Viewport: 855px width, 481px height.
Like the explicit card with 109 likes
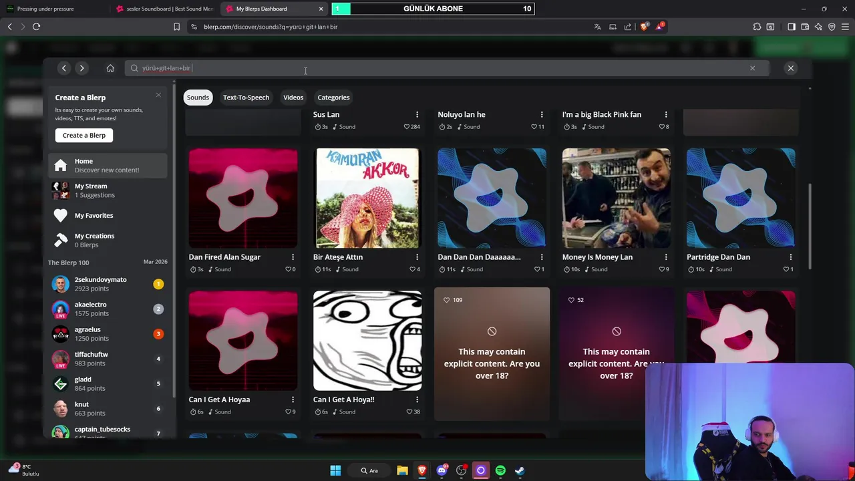(x=447, y=300)
